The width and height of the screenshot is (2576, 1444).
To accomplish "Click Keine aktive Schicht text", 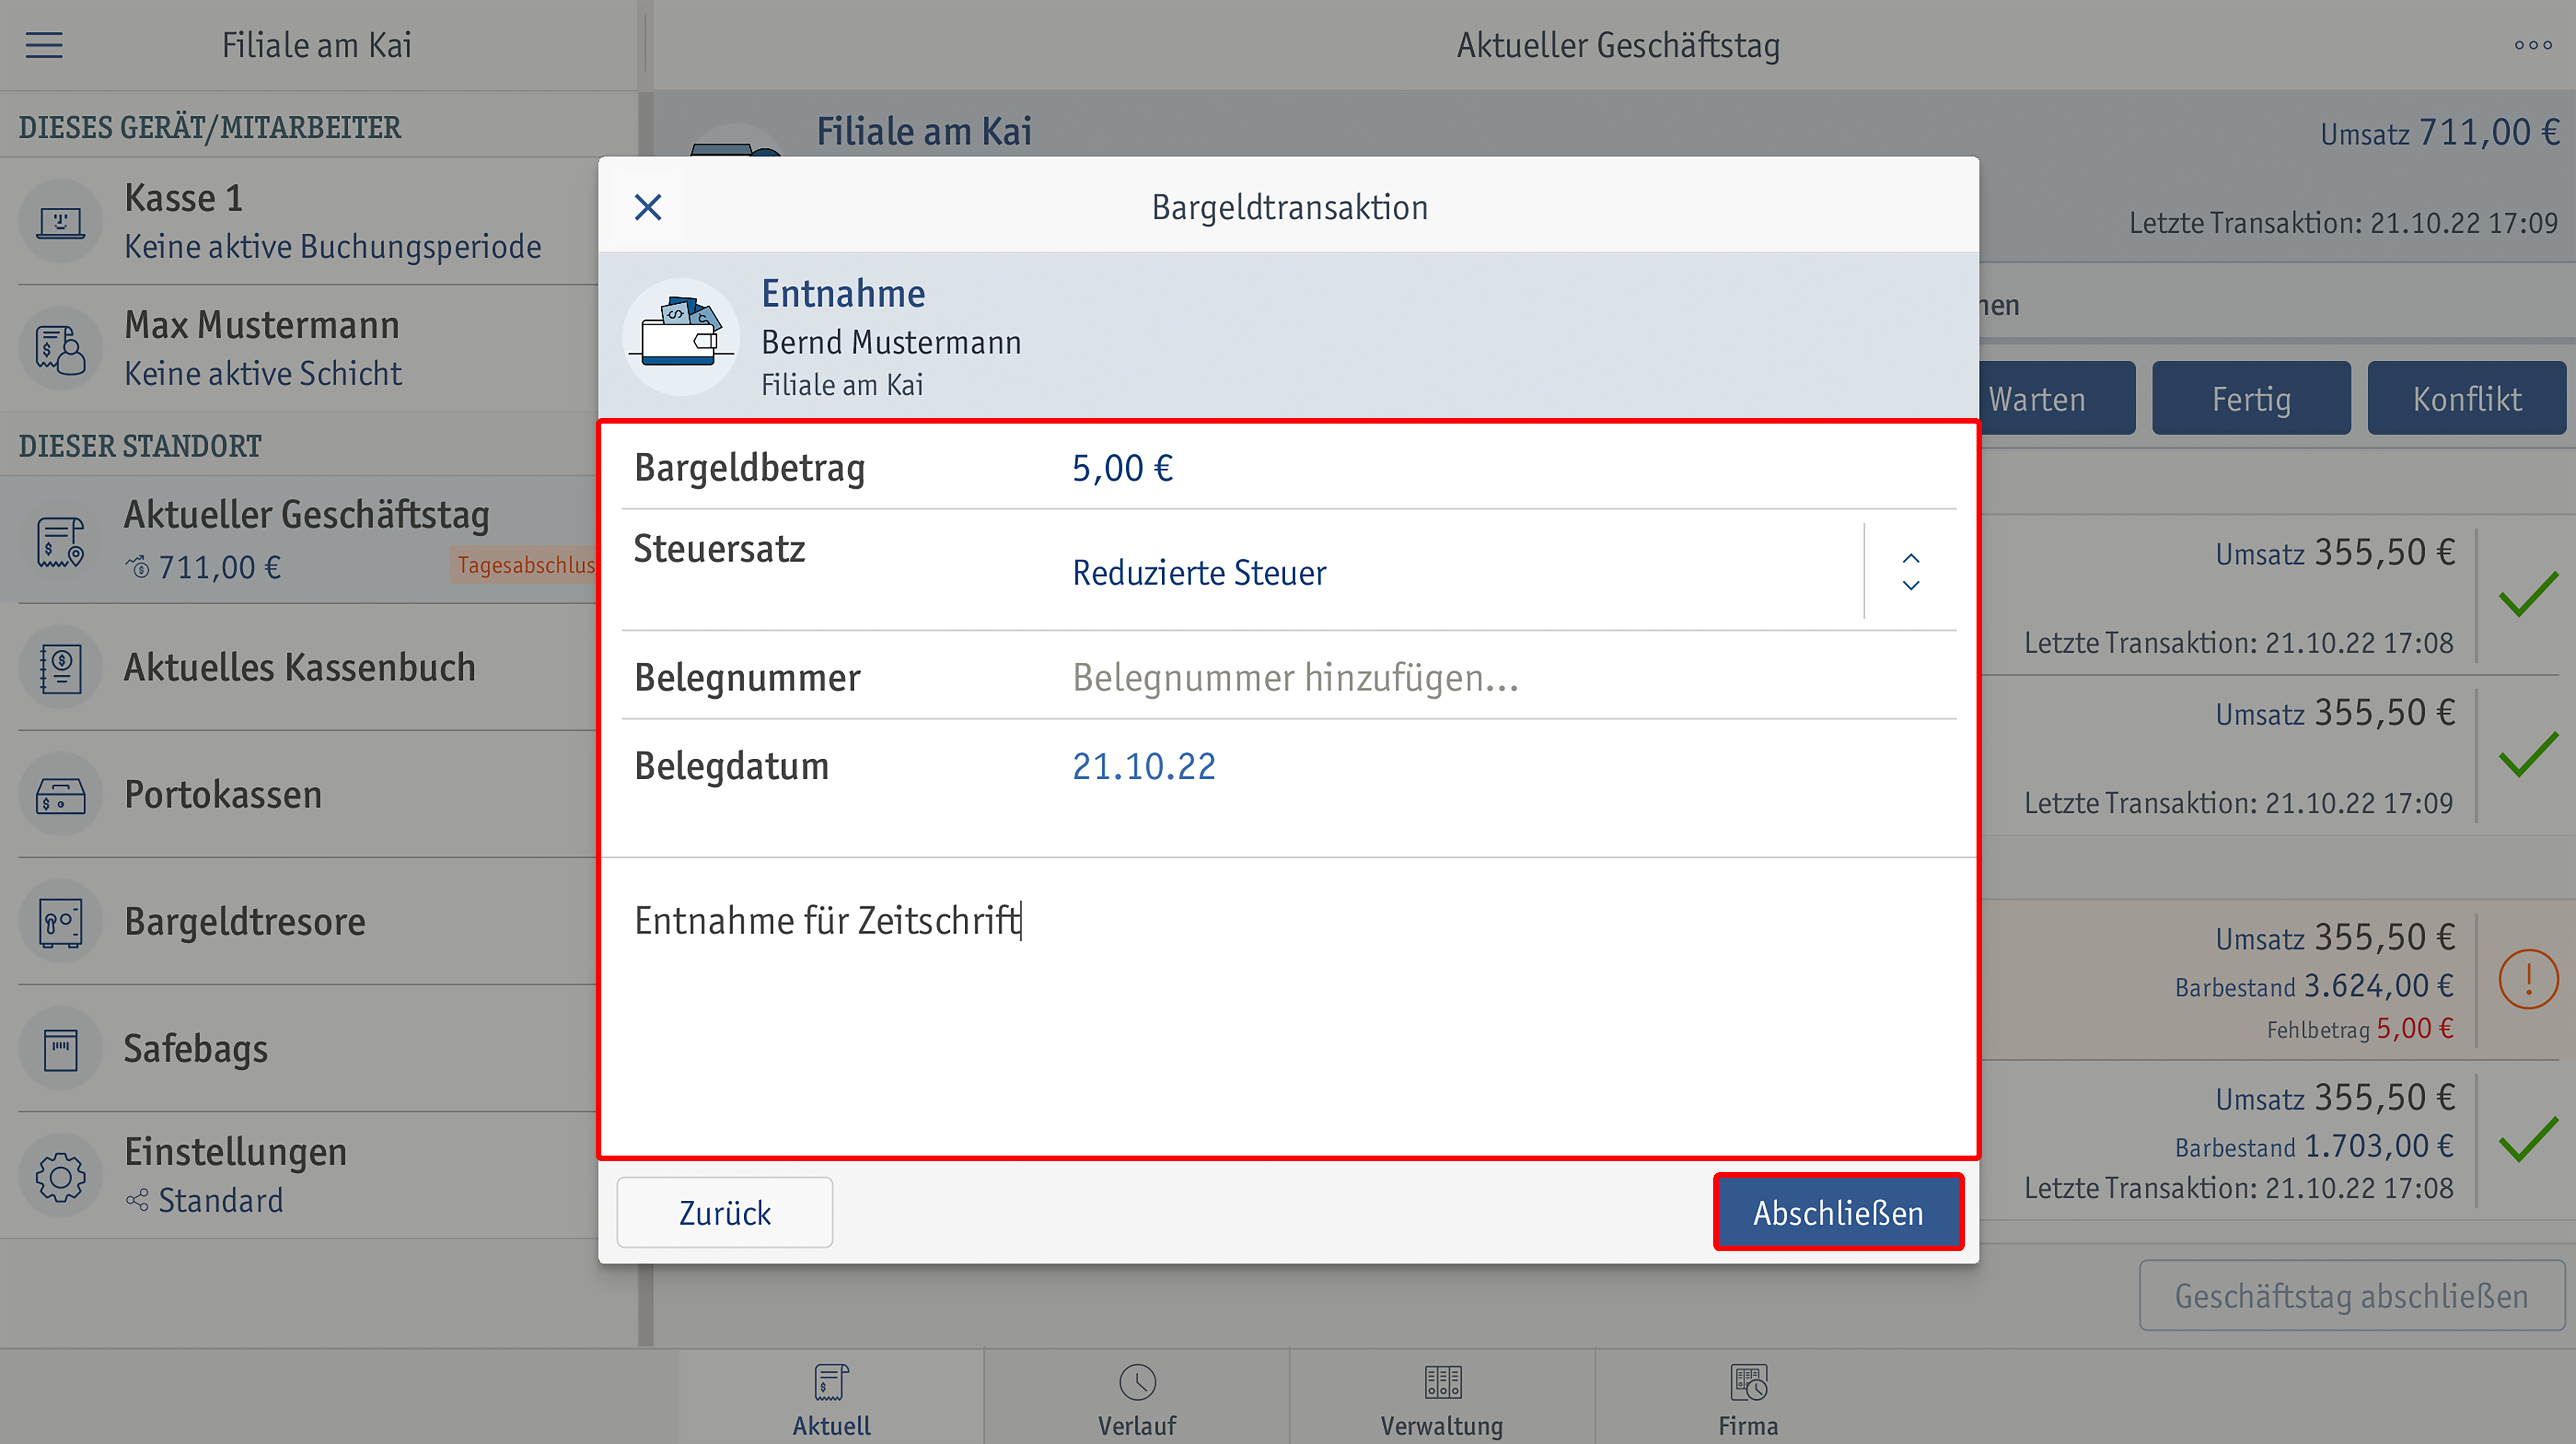I will pos(262,374).
